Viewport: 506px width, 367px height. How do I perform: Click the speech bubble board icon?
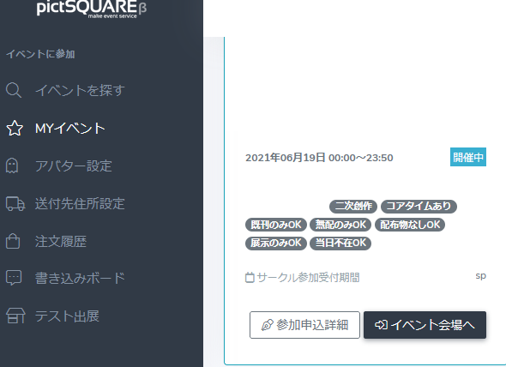14,278
